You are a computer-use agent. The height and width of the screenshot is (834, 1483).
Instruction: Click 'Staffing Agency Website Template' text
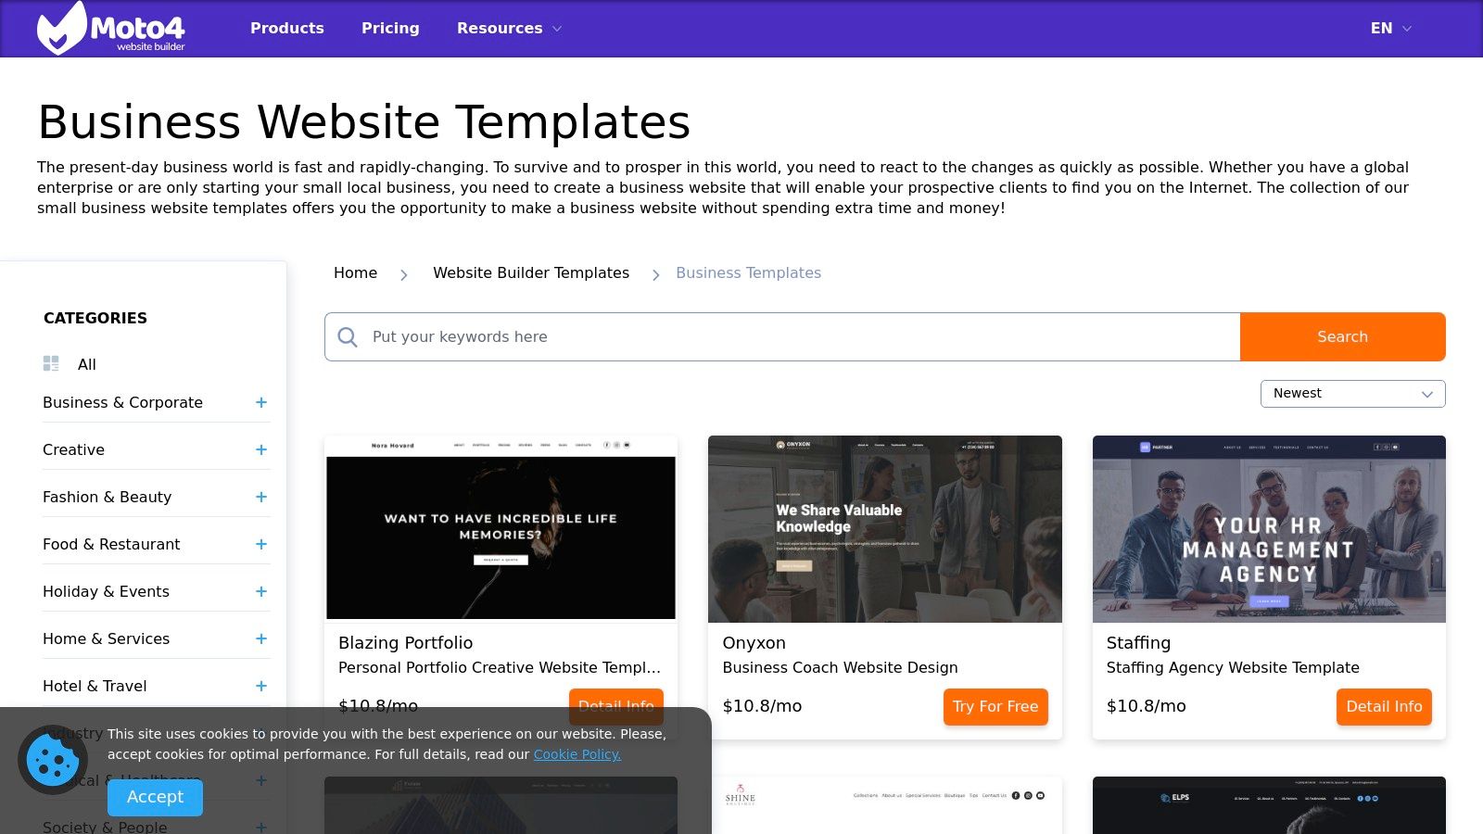click(1233, 667)
